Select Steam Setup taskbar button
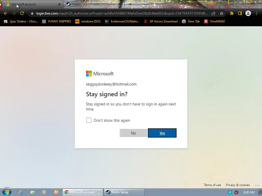The height and width of the screenshot is (196, 262). tap(124, 192)
